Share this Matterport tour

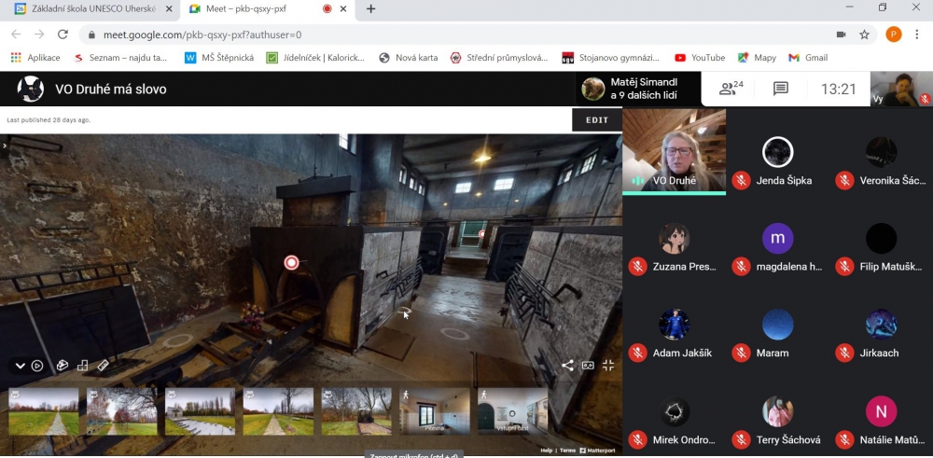567,366
